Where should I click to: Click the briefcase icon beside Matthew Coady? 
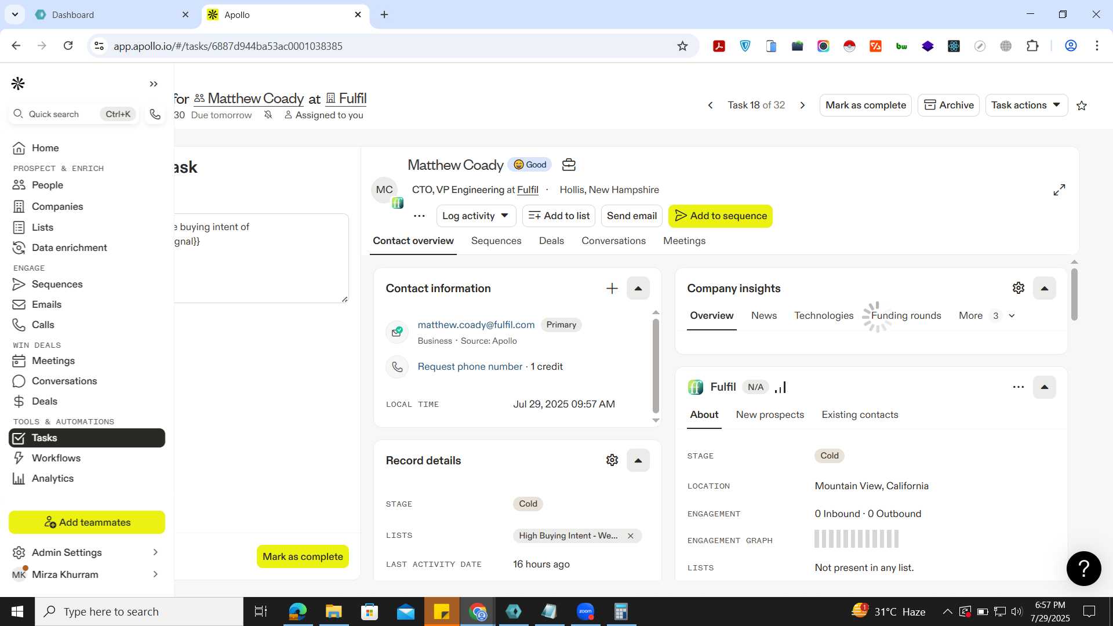click(569, 165)
